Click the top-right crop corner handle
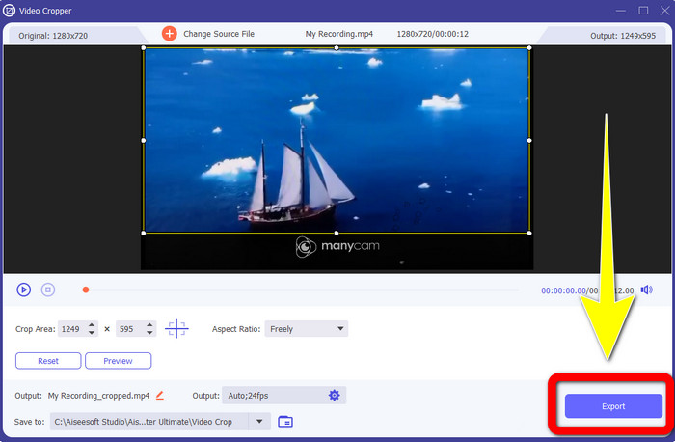The image size is (675, 442). tap(529, 48)
